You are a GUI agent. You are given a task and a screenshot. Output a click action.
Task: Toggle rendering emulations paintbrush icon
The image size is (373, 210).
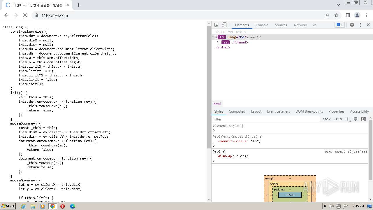coord(356,119)
